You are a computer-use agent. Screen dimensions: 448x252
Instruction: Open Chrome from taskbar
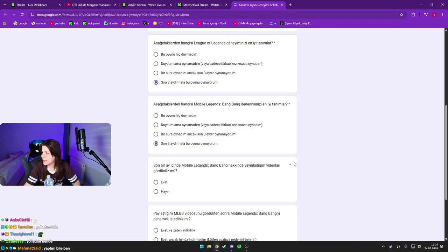pos(217,246)
